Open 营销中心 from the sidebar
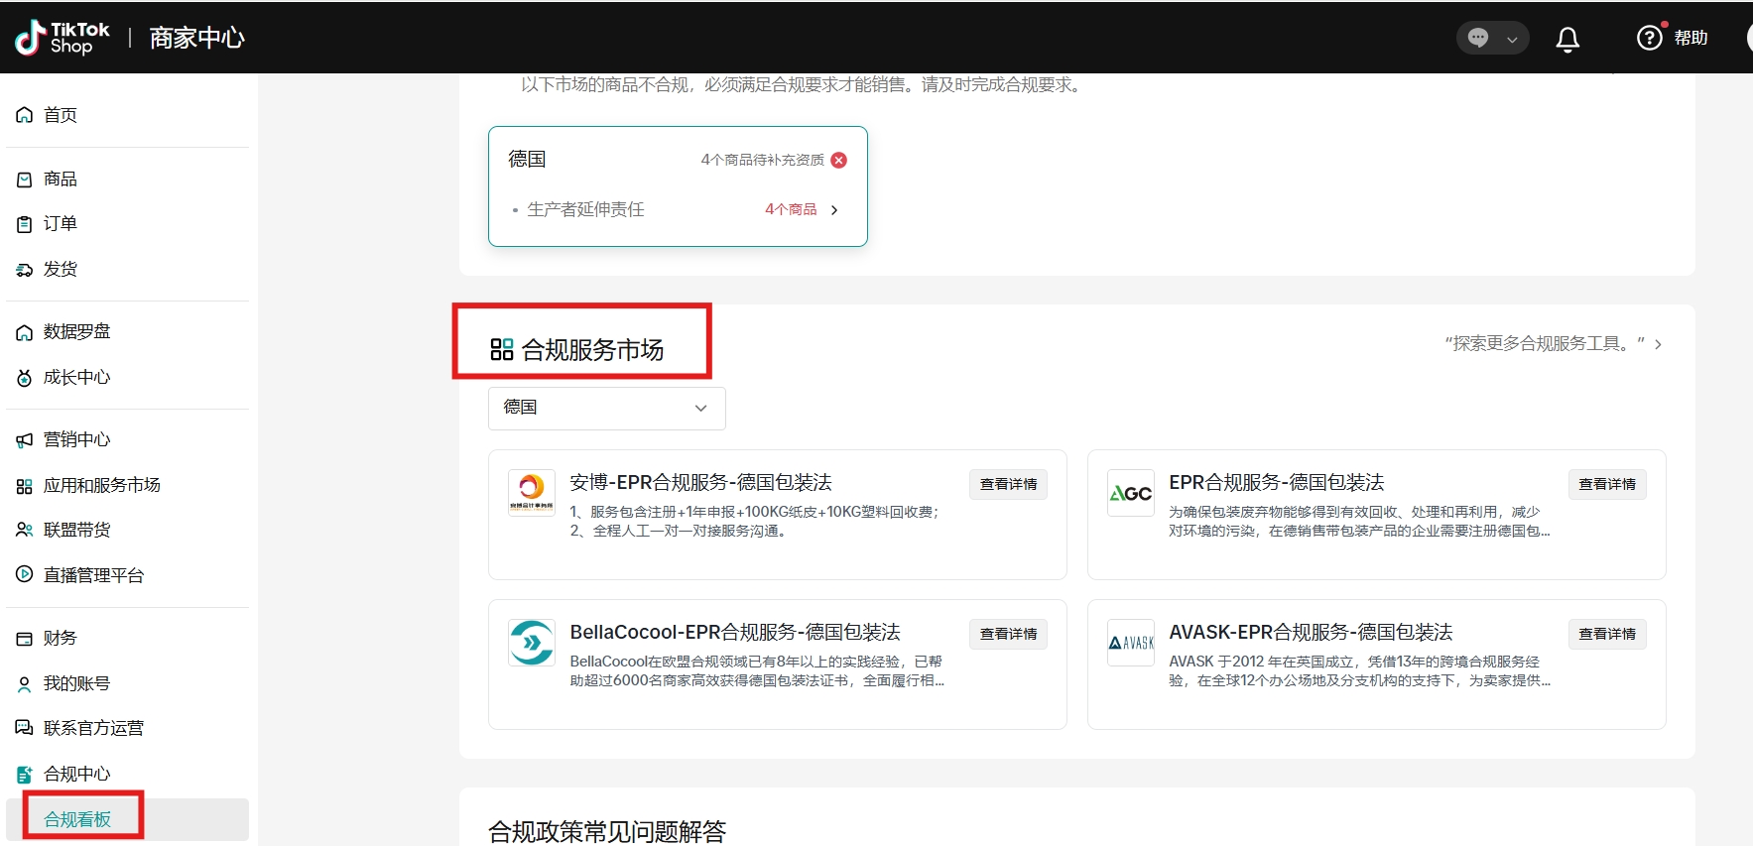The width and height of the screenshot is (1753, 846). coord(76,440)
